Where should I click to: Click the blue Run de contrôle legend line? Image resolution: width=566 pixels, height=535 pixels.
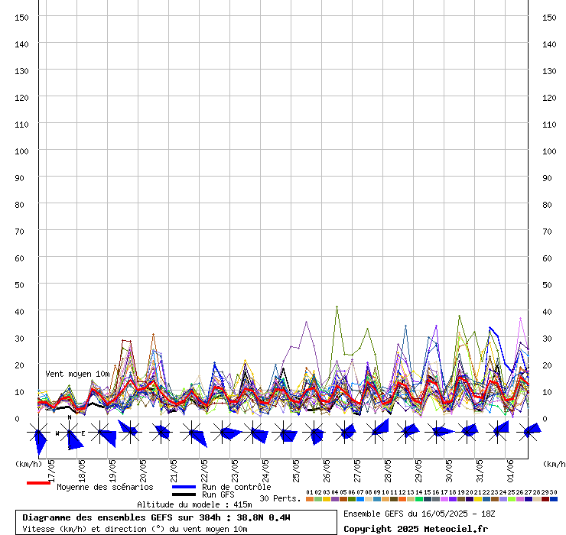pos(184,487)
